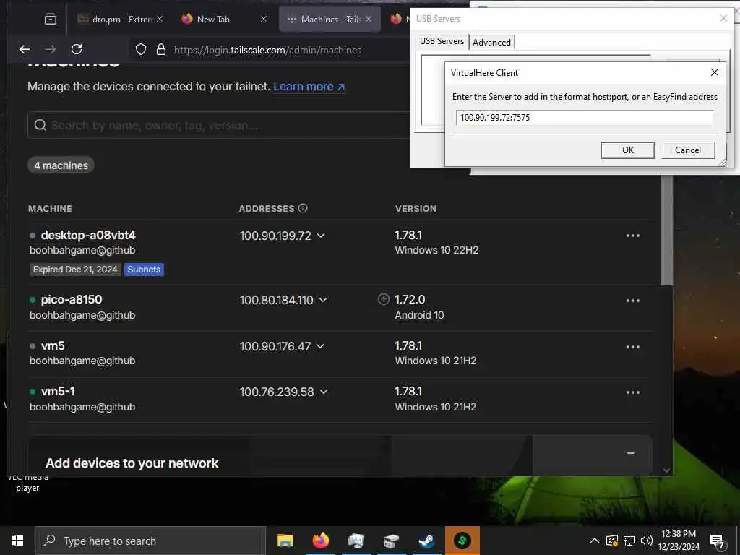Image resolution: width=740 pixels, height=555 pixels.
Task: Expand addresses for 100.90.199.72
Action: 321,236
